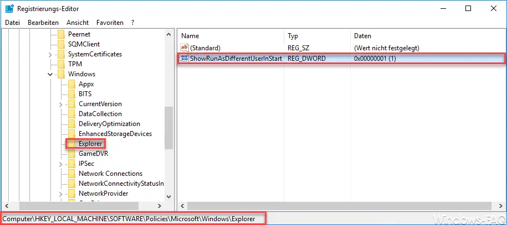
Task: Expand the CurrentVersion key
Action: point(61,104)
